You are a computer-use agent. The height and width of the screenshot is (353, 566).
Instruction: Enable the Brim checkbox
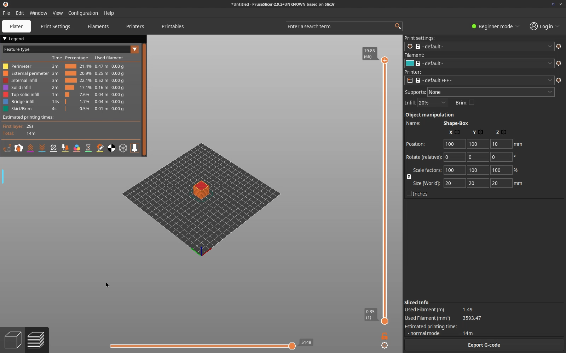pos(472,102)
